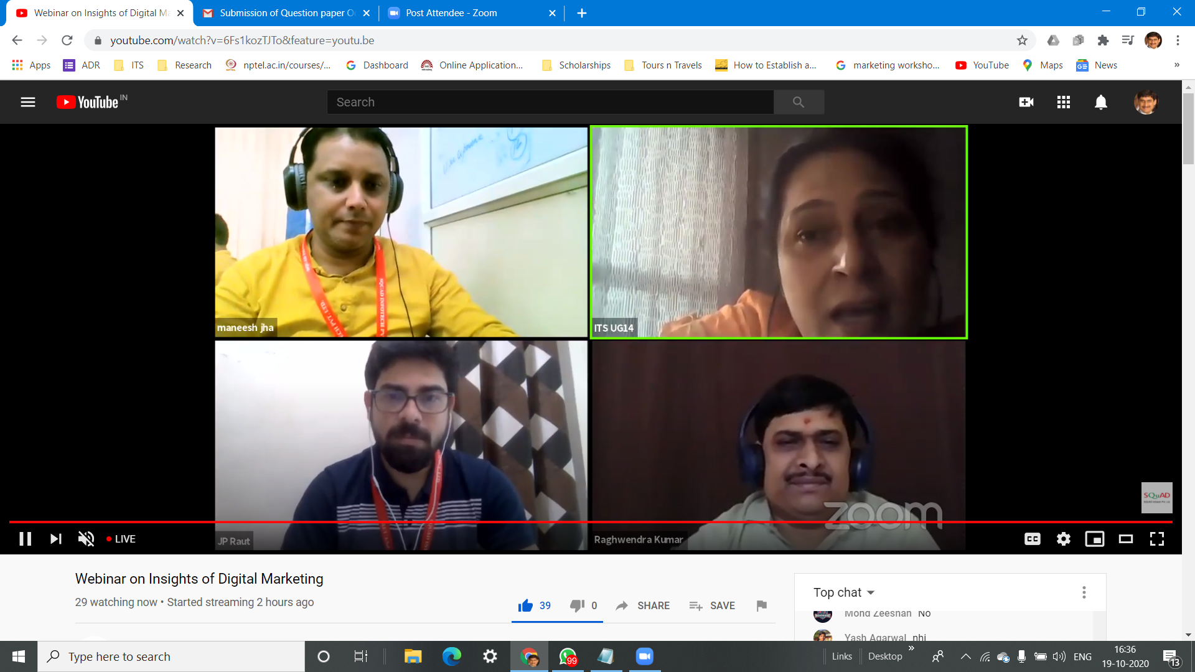Open the browser Extensions puzzle icon
1195x672 pixels.
(x=1103, y=40)
